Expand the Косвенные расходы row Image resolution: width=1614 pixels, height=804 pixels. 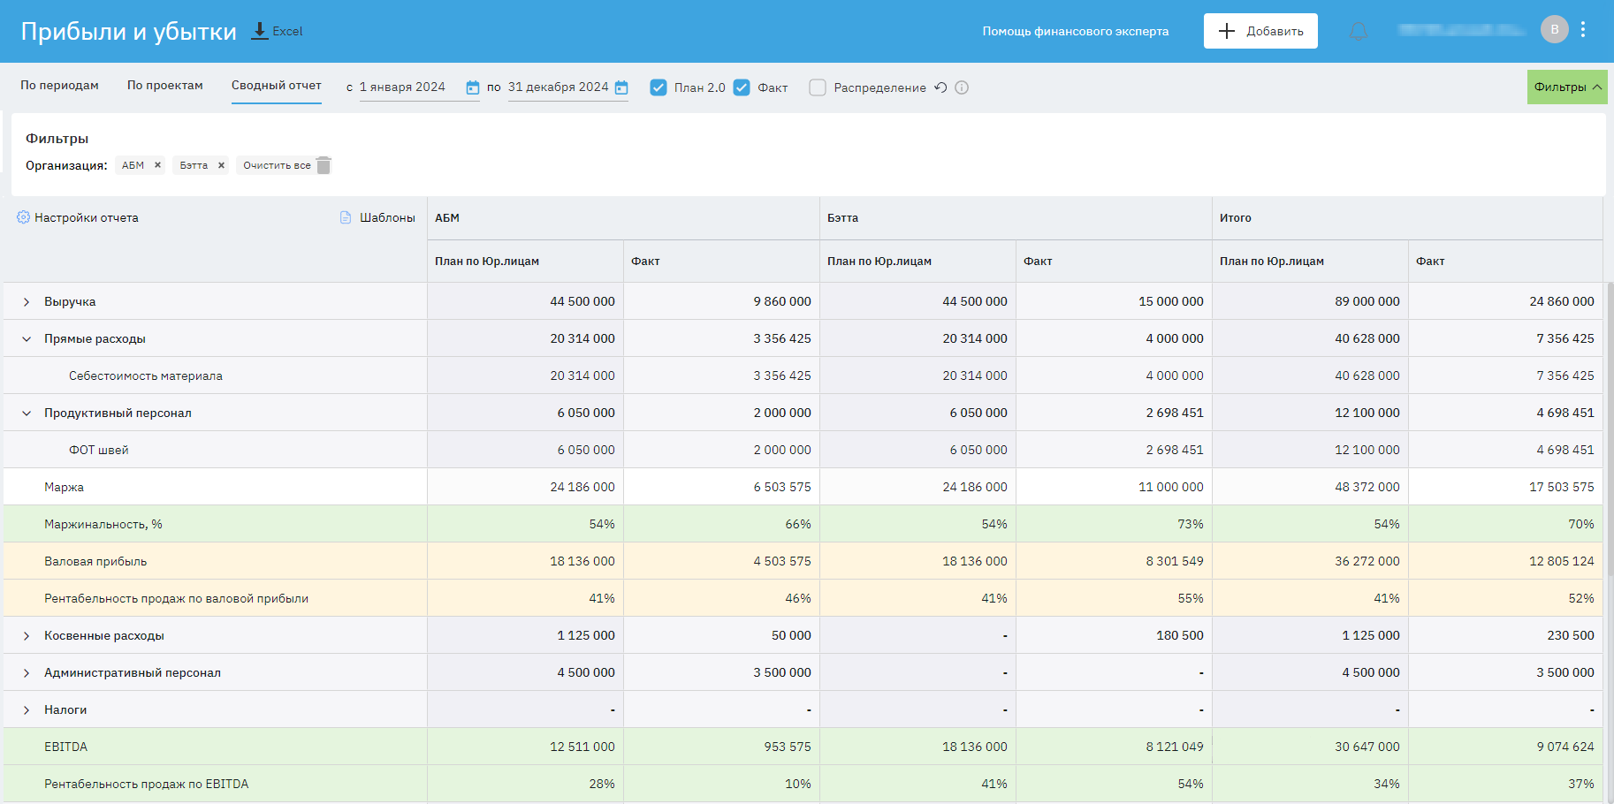click(x=27, y=636)
